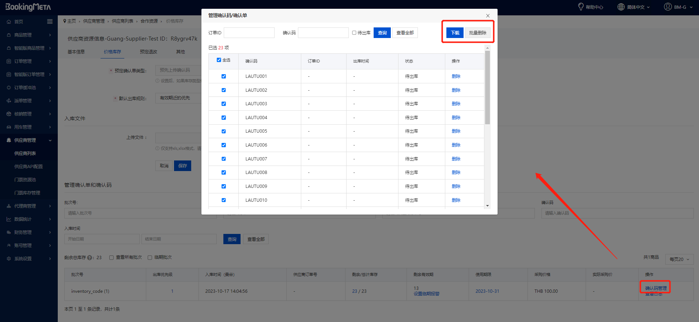699x322 pixels.
Task: Uncheck the select-all checkbox in table header
Action: [219, 60]
